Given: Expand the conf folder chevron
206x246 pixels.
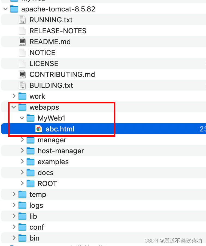Looking at the screenshot, I should [14, 227].
